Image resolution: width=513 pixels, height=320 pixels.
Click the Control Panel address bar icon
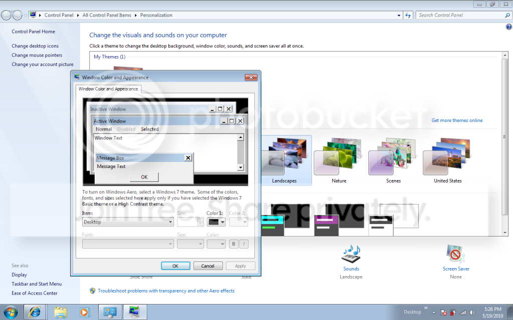click(x=33, y=15)
